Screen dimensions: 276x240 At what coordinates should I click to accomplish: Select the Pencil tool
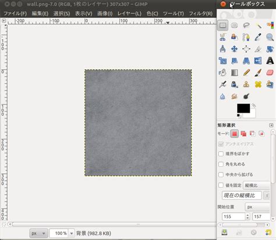point(246,73)
